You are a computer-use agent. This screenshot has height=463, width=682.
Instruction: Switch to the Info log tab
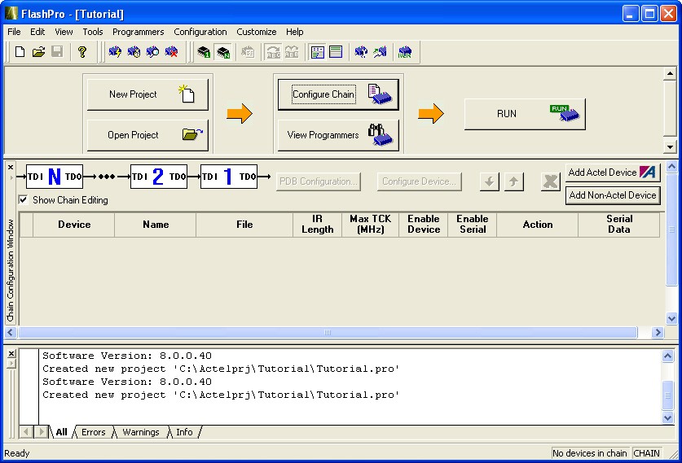(x=184, y=432)
